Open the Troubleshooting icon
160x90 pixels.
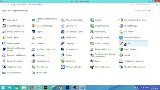click(x=4, y=67)
